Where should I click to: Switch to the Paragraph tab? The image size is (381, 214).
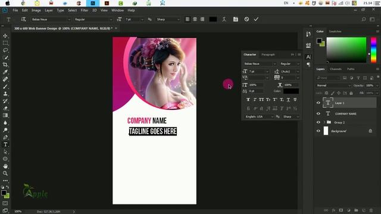268,55
